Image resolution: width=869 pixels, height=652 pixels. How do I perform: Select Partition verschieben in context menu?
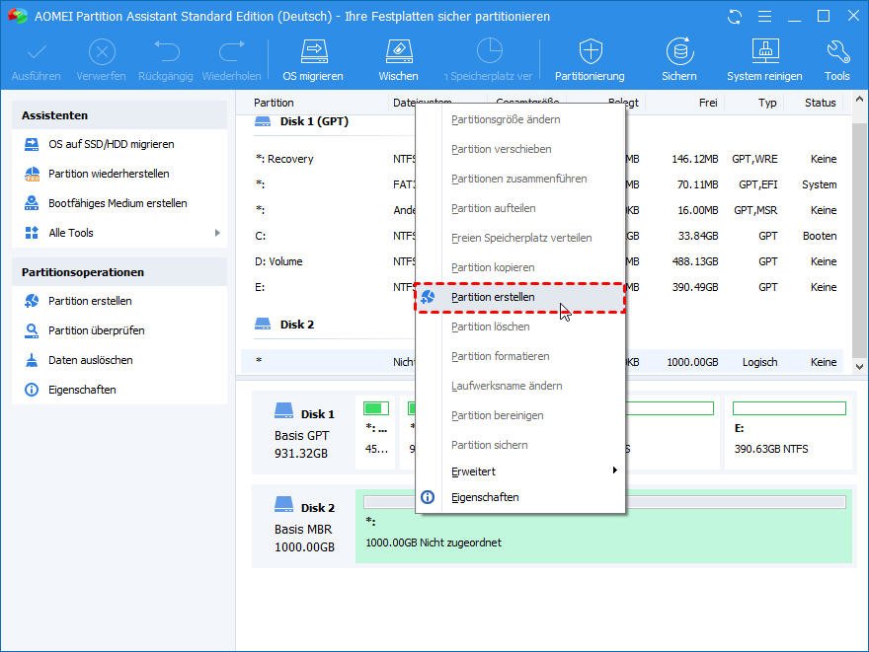click(x=519, y=149)
